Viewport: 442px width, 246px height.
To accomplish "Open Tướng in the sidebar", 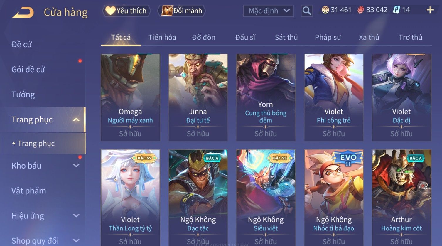I will (x=23, y=95).
